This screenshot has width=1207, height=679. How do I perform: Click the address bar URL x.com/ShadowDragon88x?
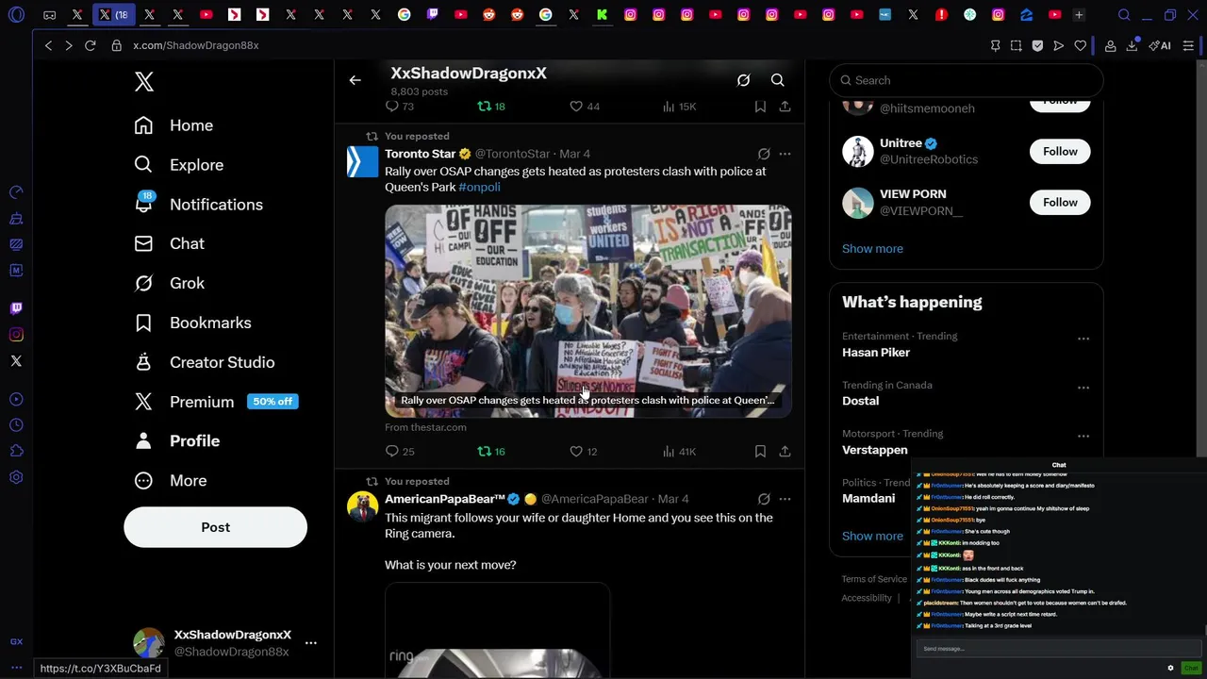click(196, 45)
